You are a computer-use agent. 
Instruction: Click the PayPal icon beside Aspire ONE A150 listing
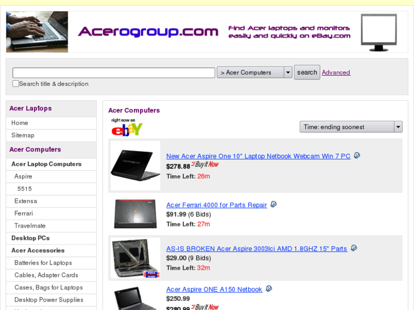(x=269, y=288)
